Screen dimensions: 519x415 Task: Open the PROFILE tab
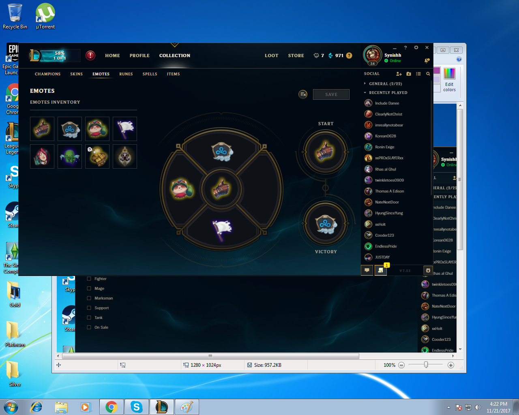point(139,56)
